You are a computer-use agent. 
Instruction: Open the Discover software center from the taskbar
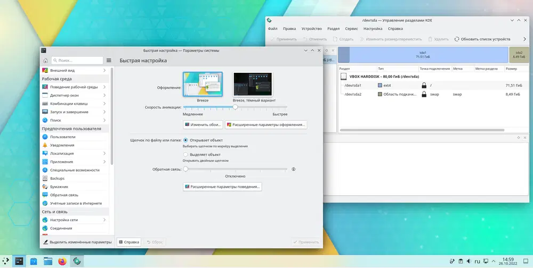(x=34, y=261)
